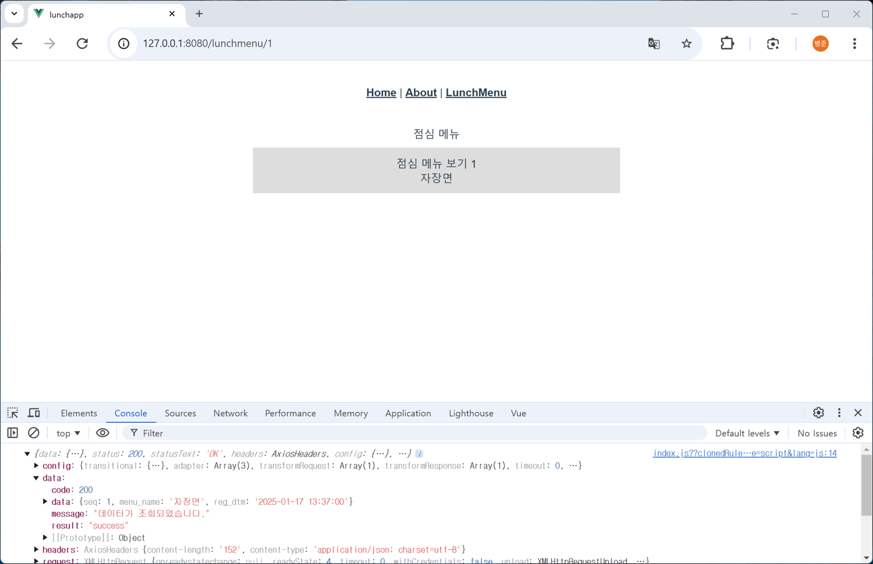Bookmark this page with the star icon
The width and height of the screenshot is (873, 564).
[686, 44]
